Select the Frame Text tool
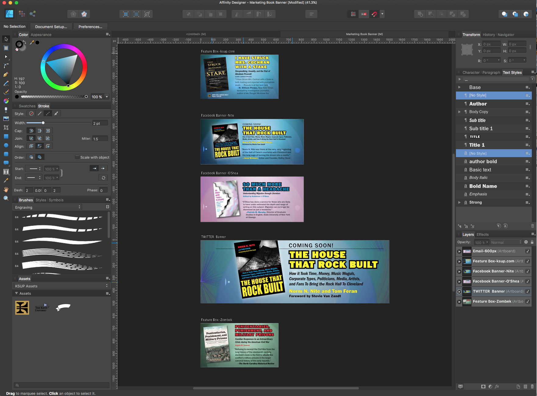 click(x=6, y=172)
